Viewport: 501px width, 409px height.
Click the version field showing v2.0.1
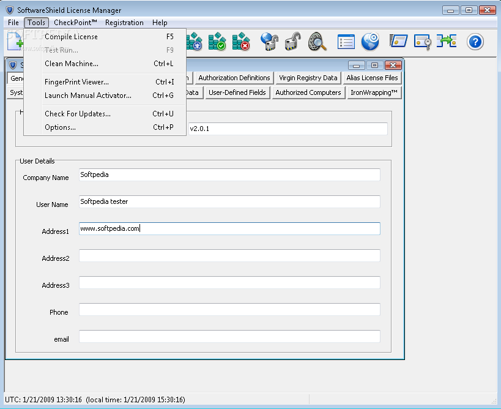click(288, 129)
